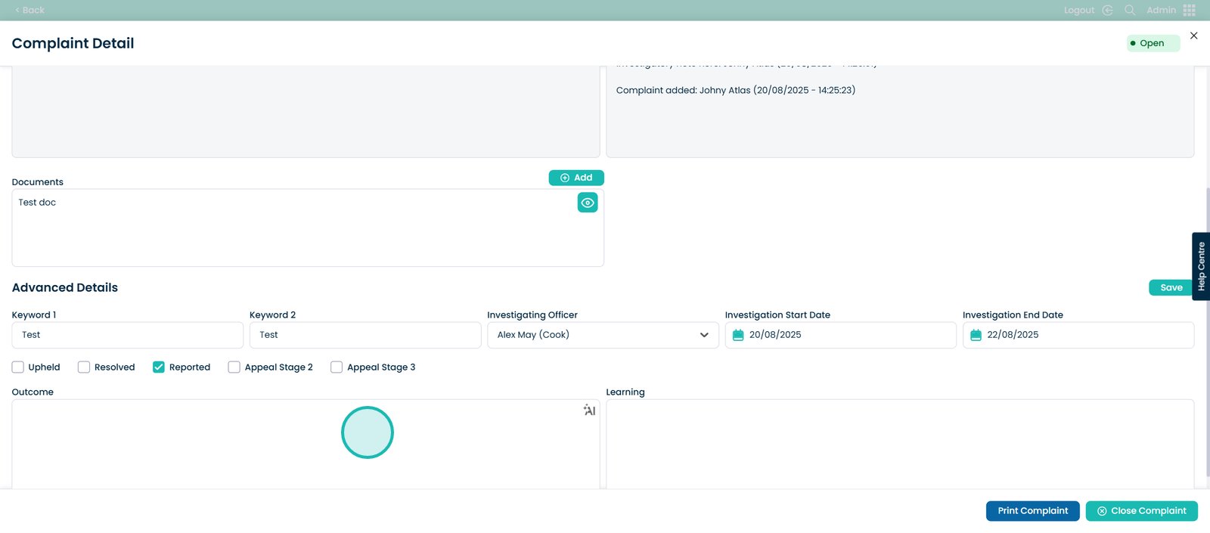The image size is (1210, 533).
Task: Enable the Appeal Stage 2 checkbox
Action: 234,367
